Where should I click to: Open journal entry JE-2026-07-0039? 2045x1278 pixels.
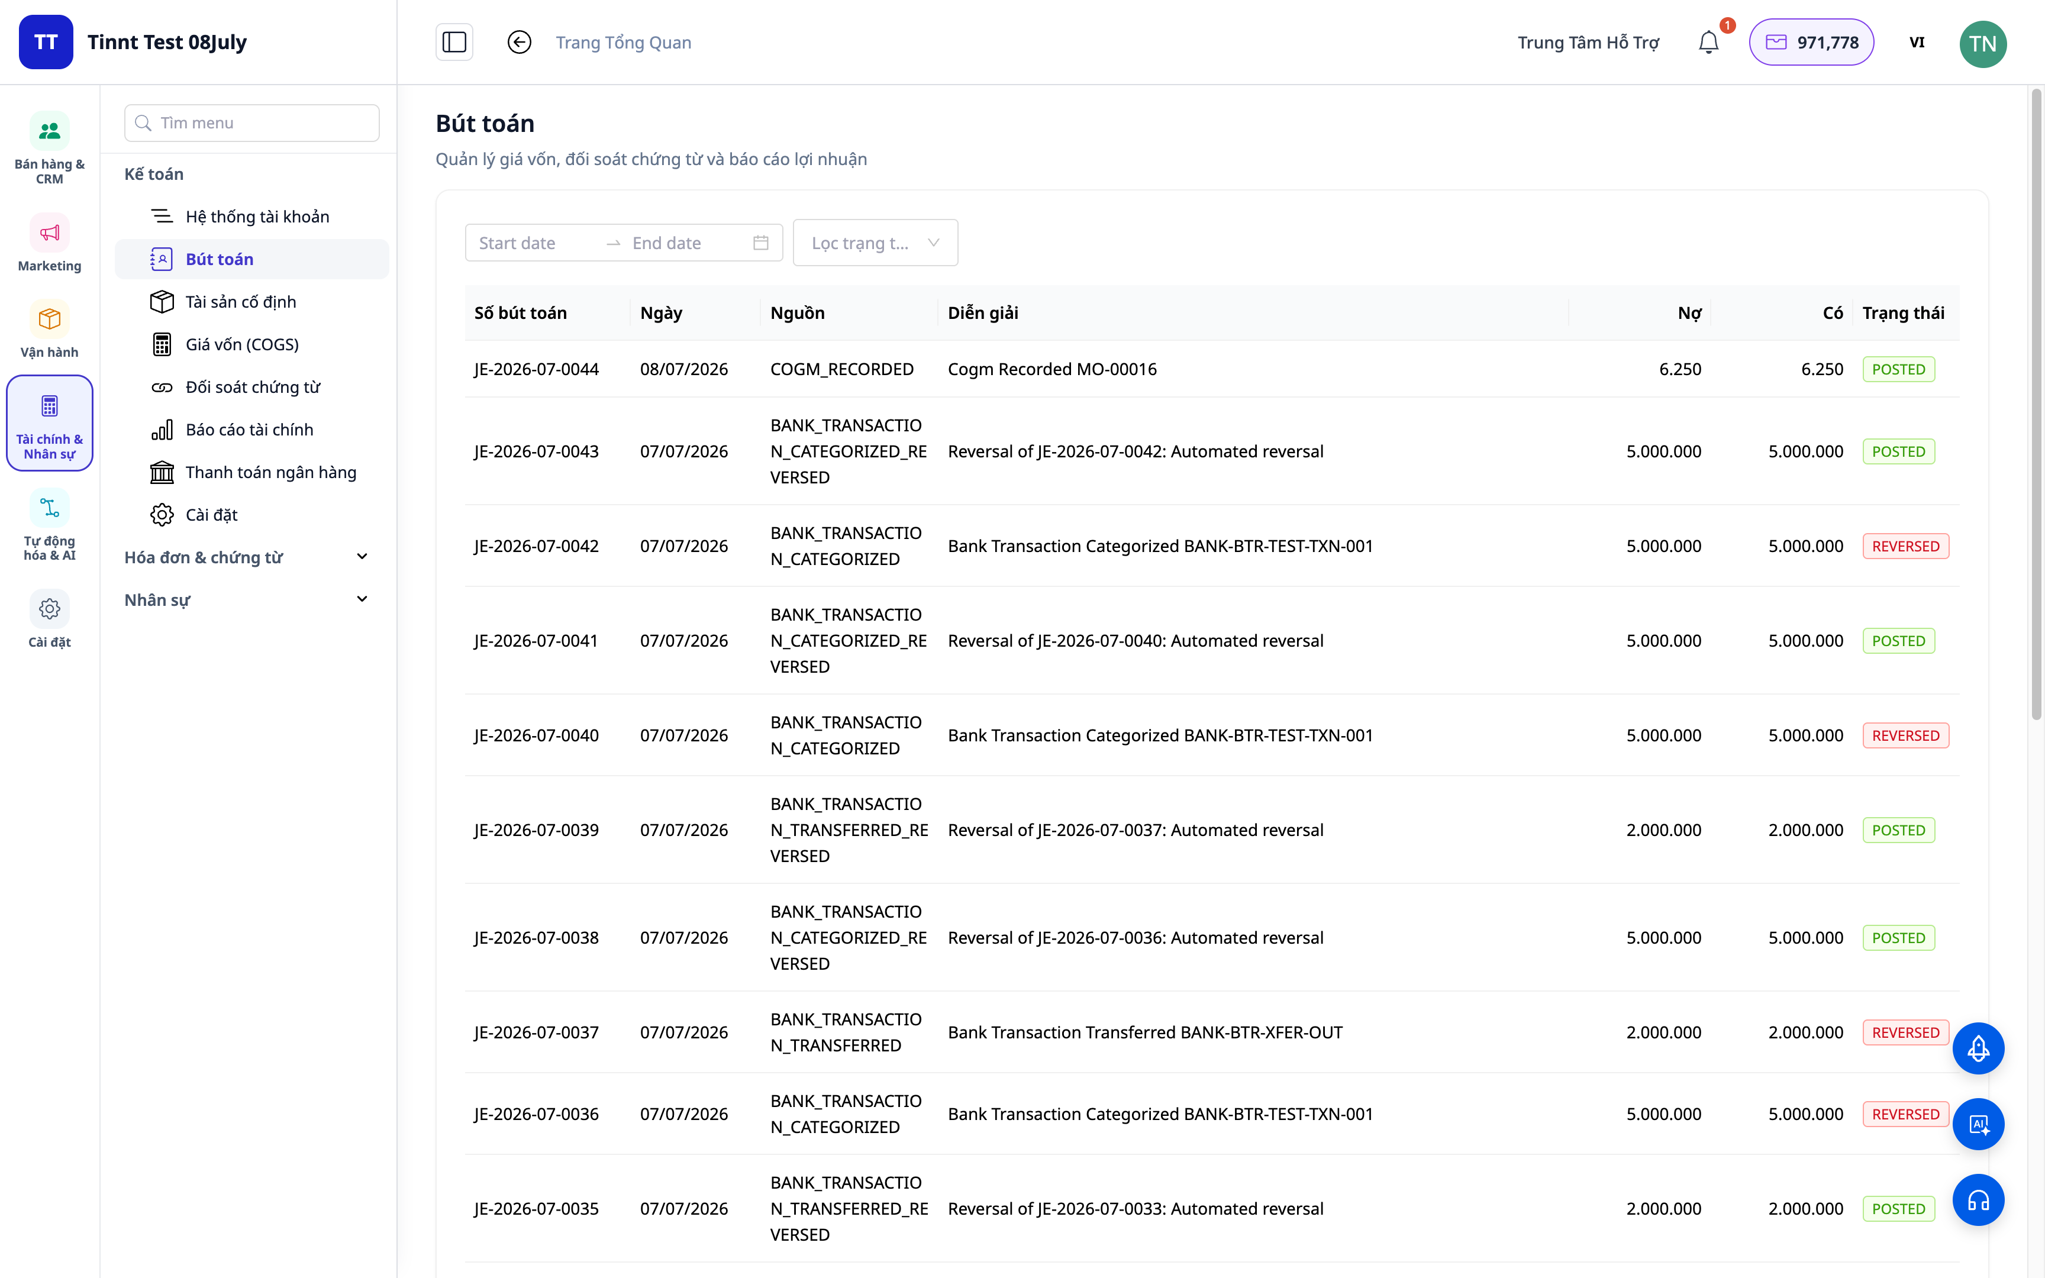536,829
